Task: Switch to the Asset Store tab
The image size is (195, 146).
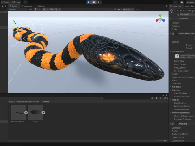Action: (x=190, y=6)
